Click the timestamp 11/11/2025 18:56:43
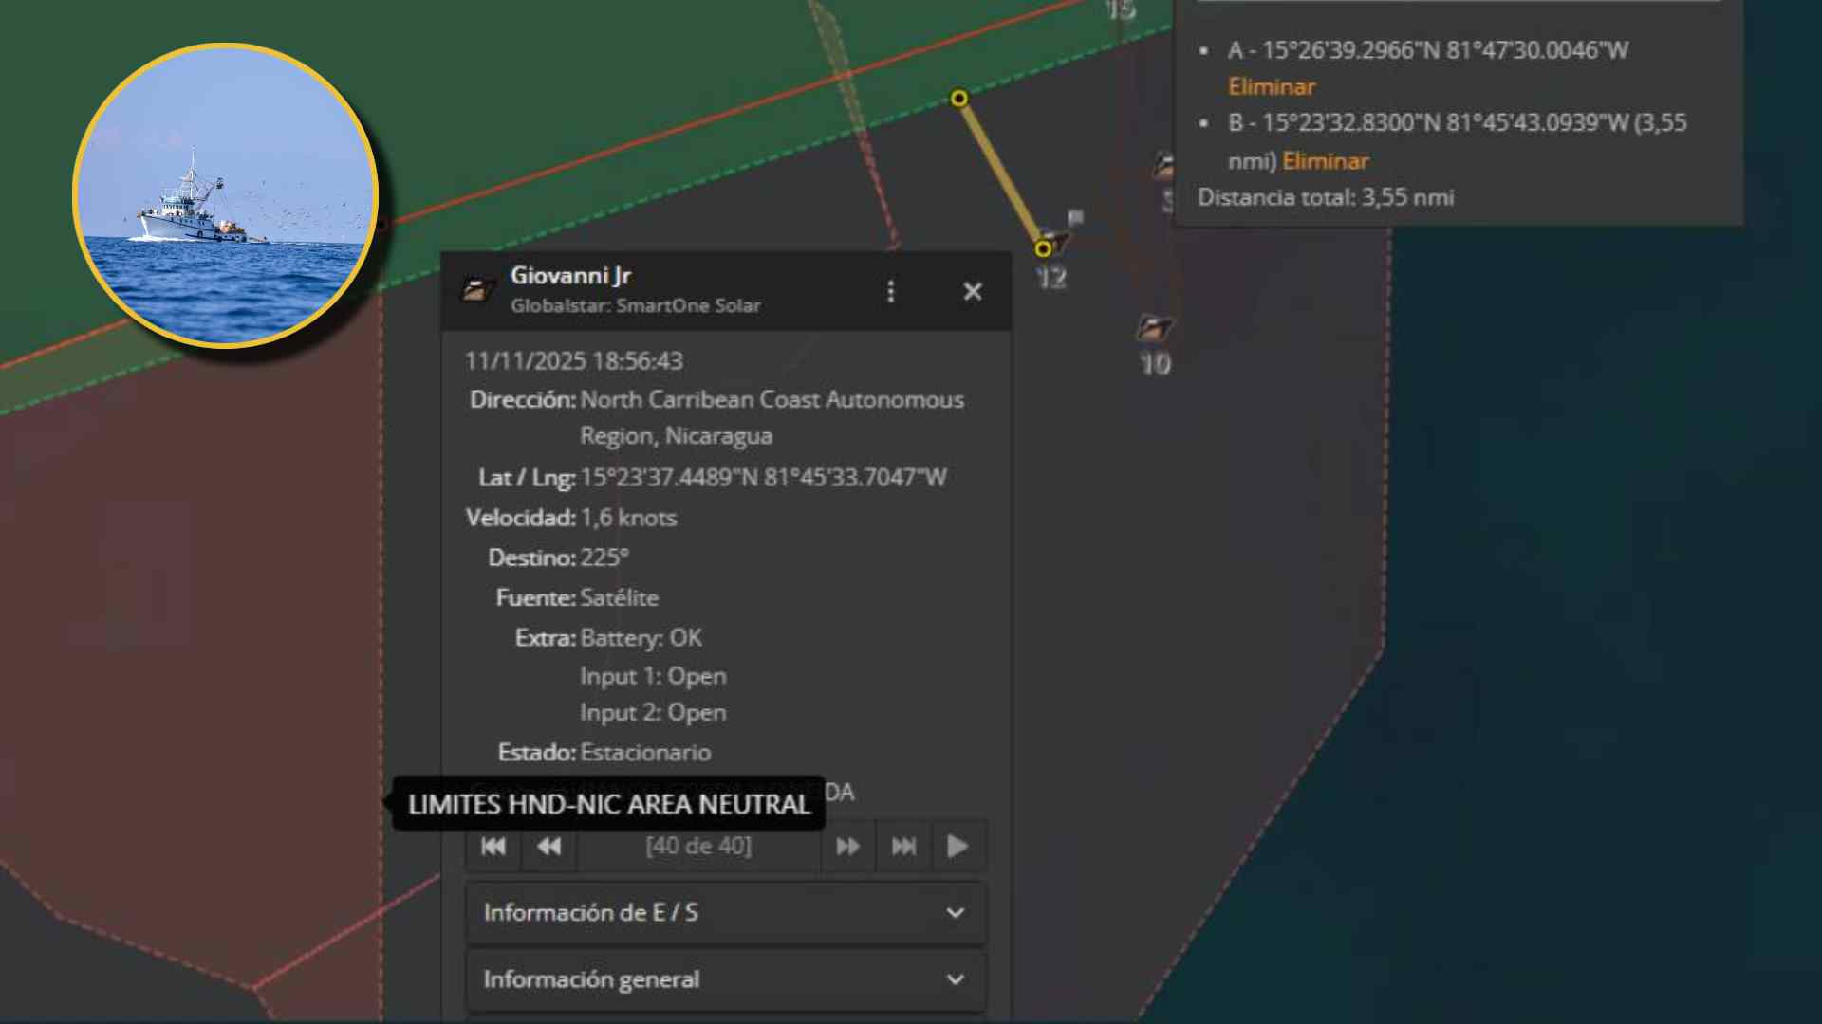Screen dimensions: 1822x1024 point(574,360)
